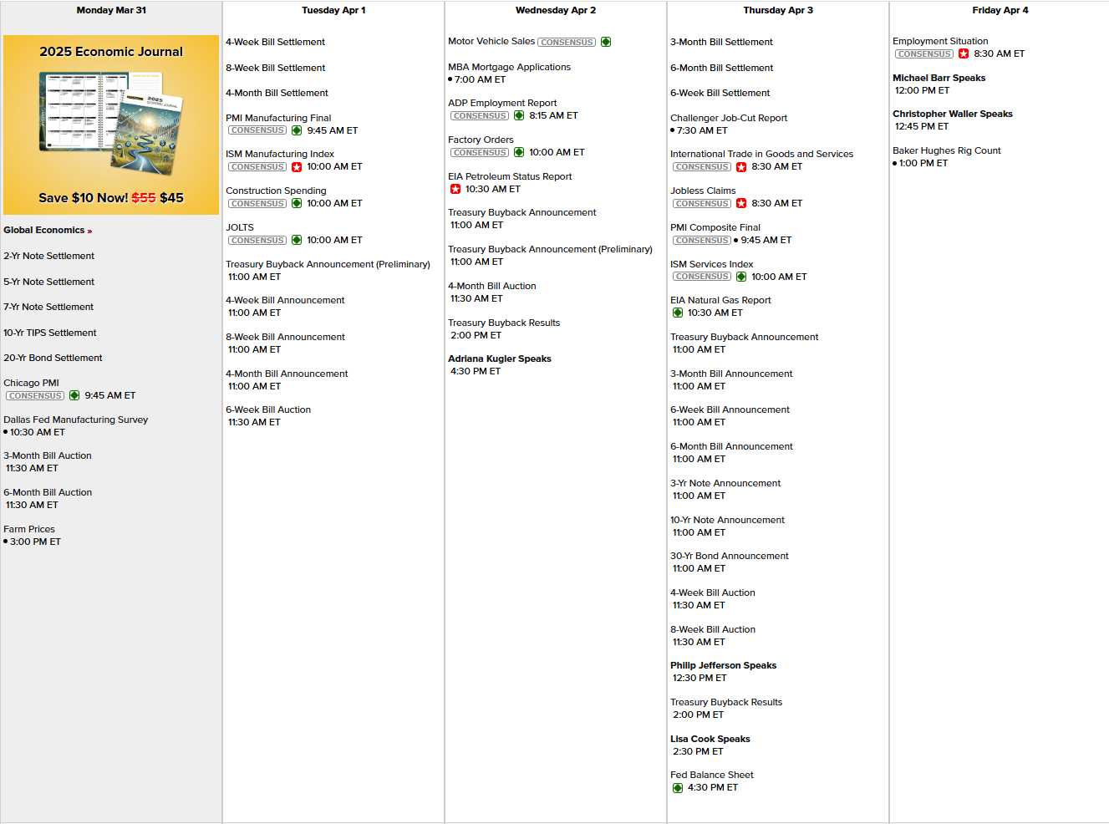Image resolution: width=1109 pixels, height=824 pixels.
Task: Select the Tuesday Apr 1 column header
Action: [x=333, y=11]
